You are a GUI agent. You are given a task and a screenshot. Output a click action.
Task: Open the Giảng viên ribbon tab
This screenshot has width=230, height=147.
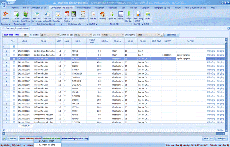click(x=145, y=8)
